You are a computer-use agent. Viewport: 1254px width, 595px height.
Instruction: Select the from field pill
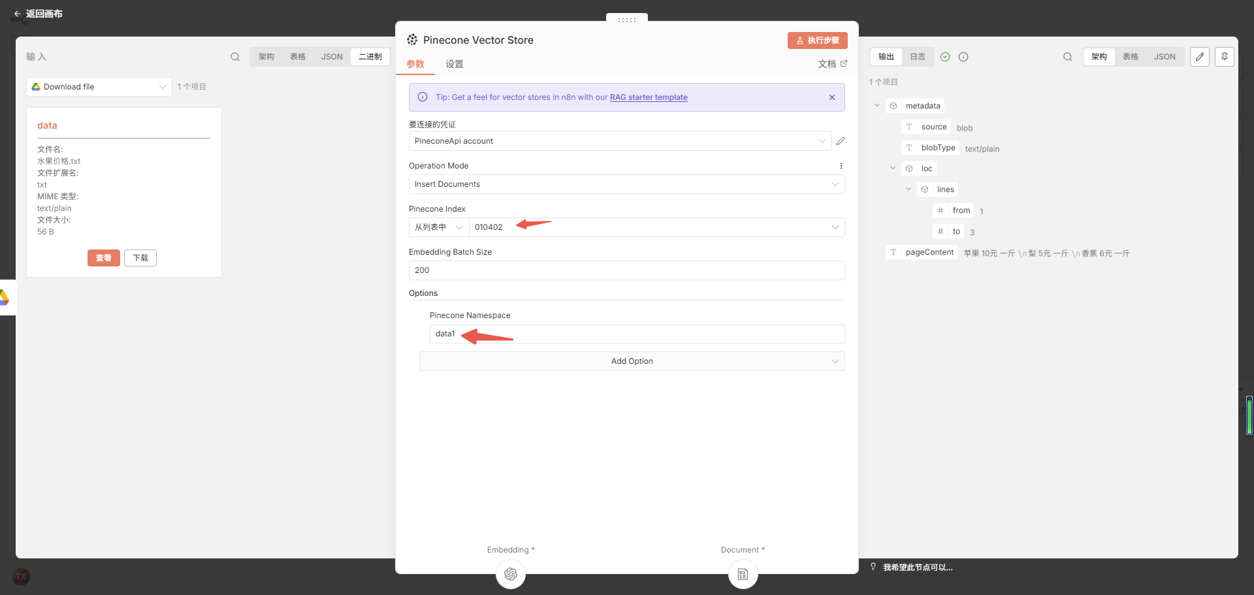click(954, 210)
